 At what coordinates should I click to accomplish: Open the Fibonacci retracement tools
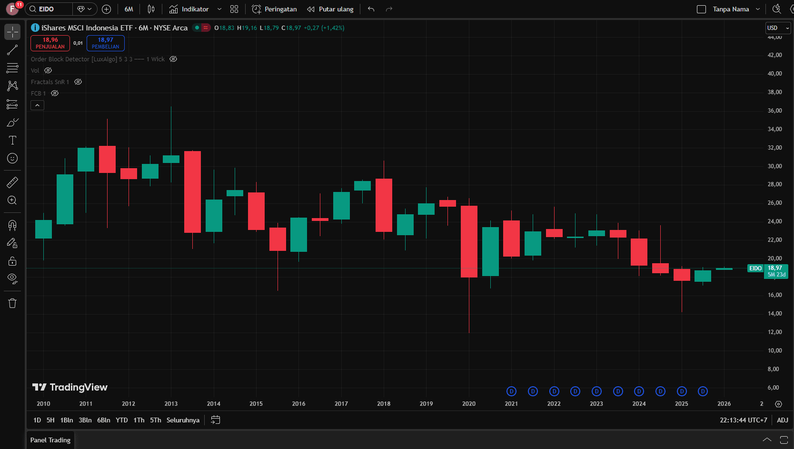click(12, 68)
